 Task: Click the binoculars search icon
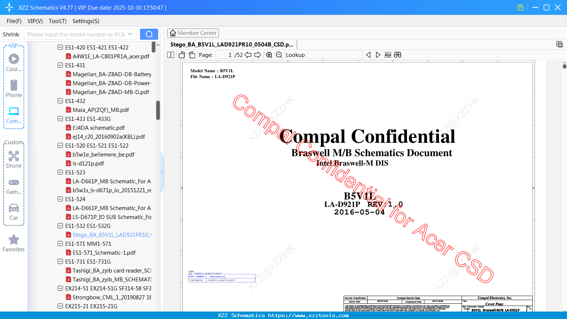398,55
